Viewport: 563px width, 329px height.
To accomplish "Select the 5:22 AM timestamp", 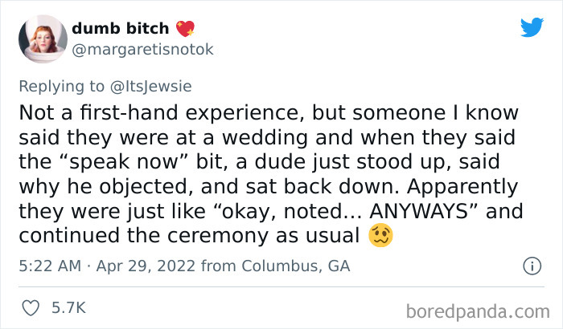I will (50, 266).
